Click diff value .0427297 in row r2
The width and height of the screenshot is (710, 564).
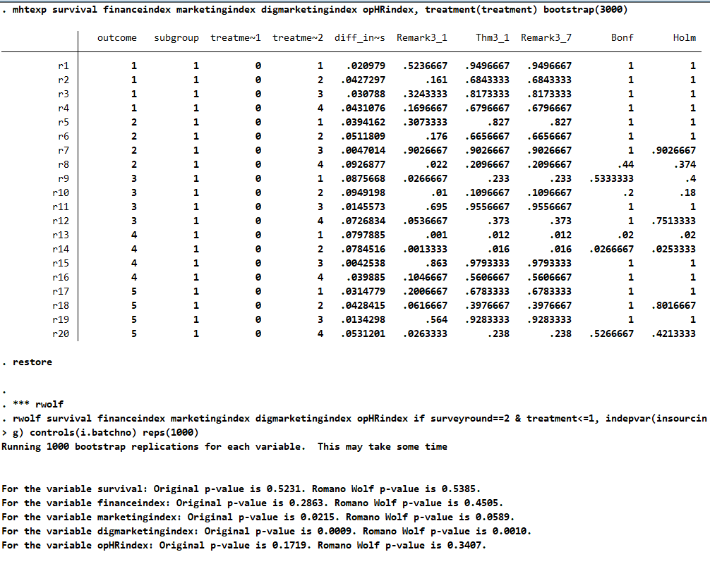point(363,80)
